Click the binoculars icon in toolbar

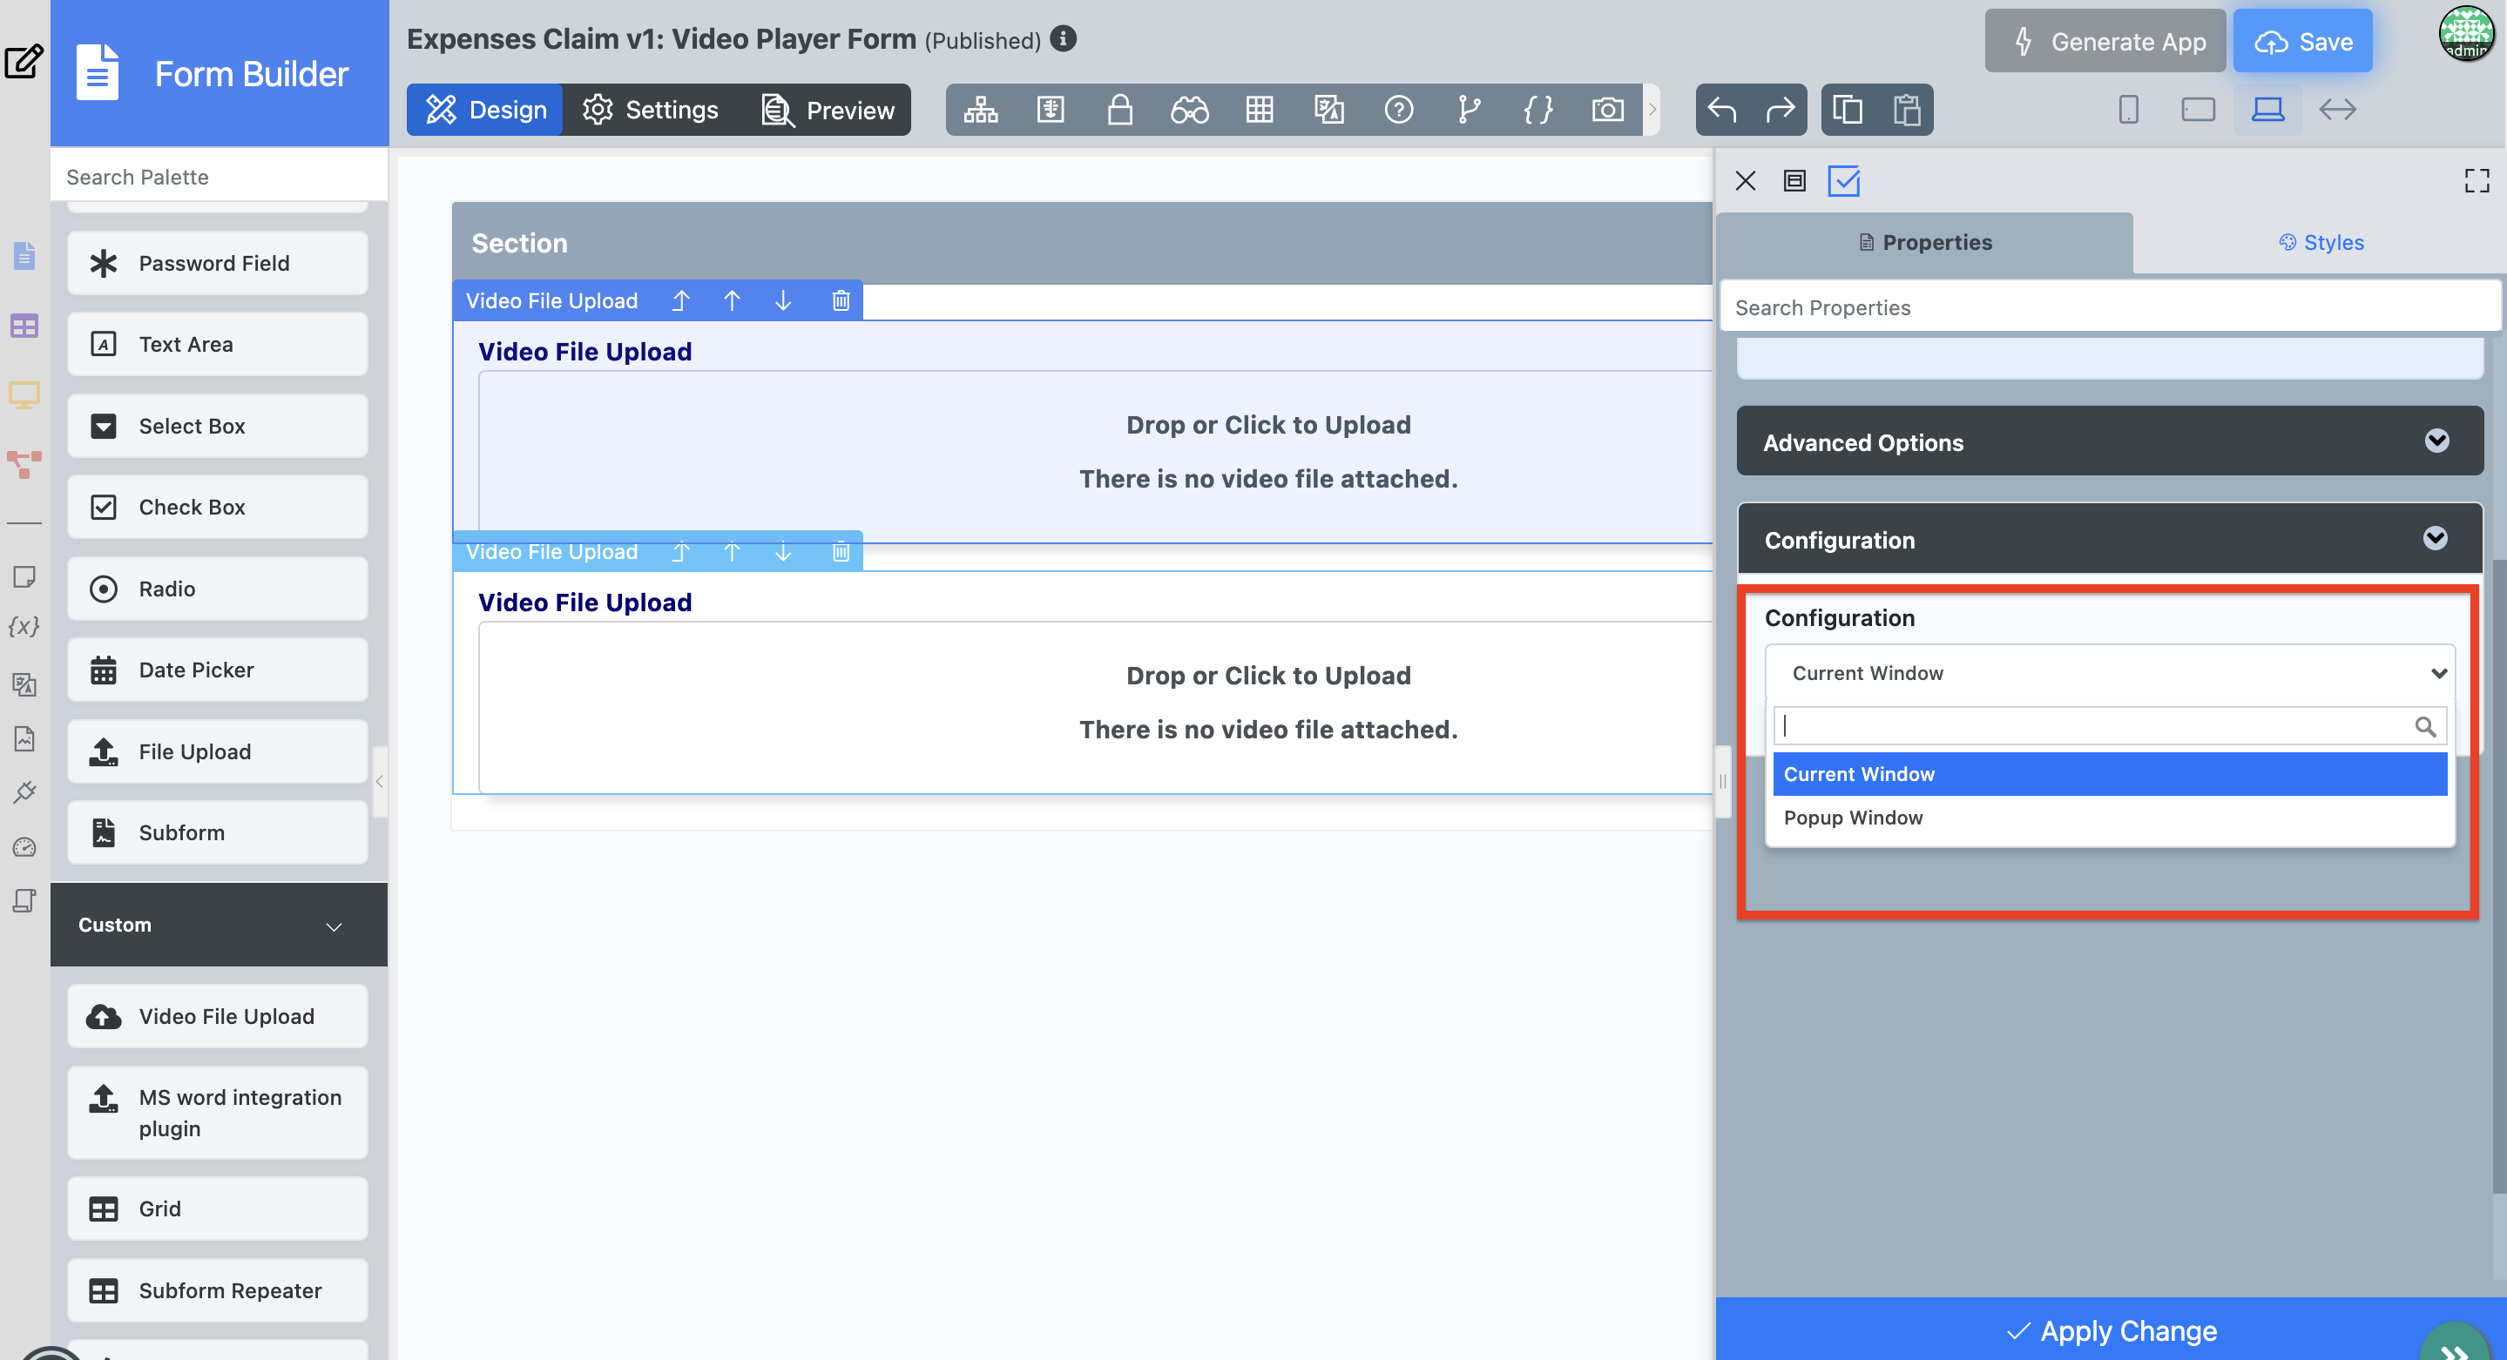(1189, 110)
